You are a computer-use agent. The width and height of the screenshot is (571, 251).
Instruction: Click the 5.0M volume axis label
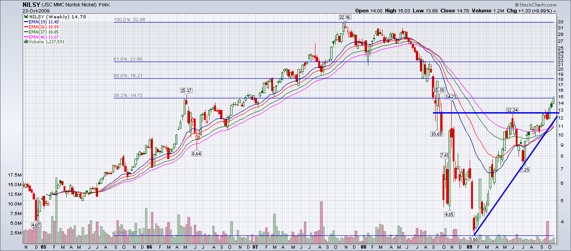[15, 223]
